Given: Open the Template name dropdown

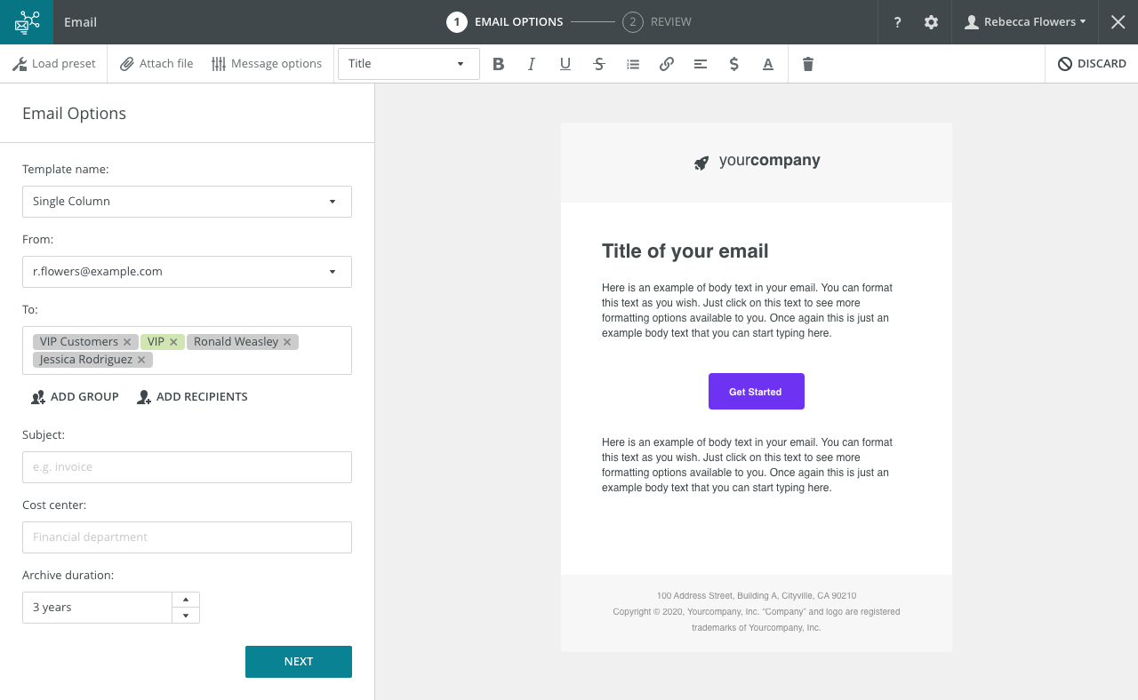Looking at the screenshot, I should (x=187, y=202).
